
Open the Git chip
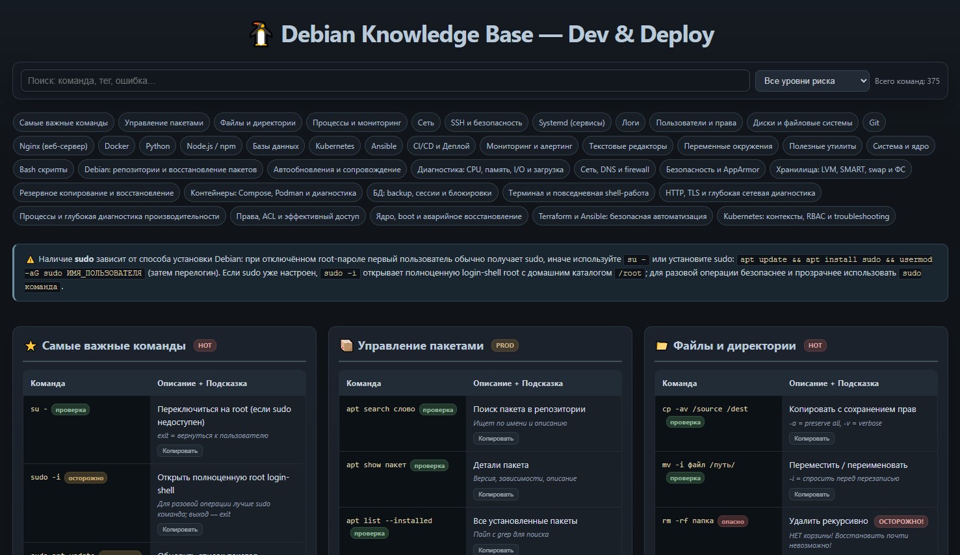pyautogui.click(x=874, y=123)
